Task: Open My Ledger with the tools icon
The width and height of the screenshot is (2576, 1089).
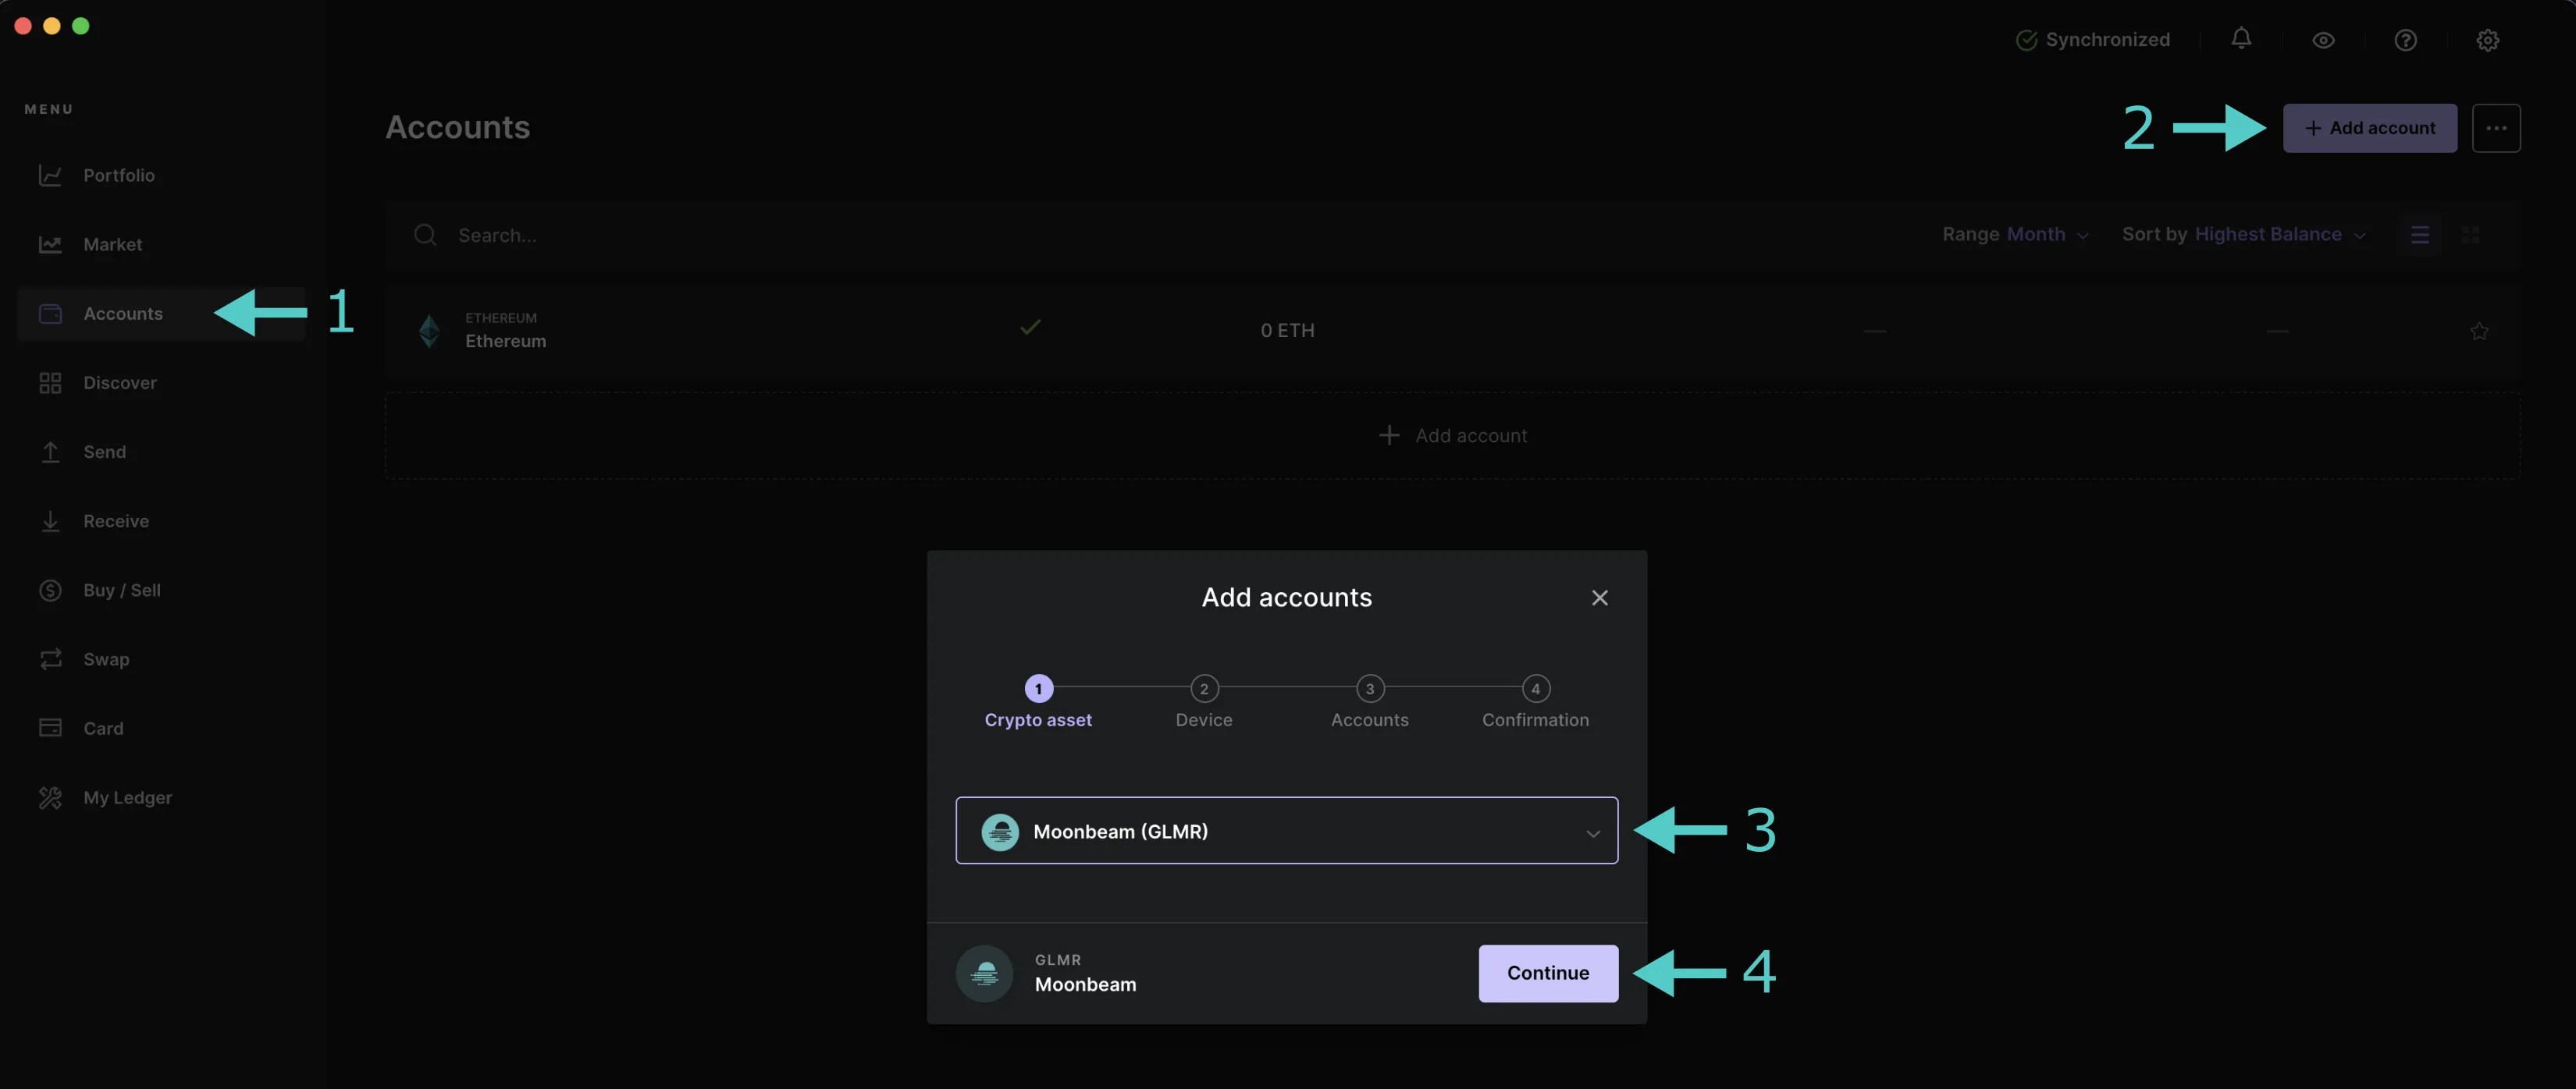Action: [51, 797]
